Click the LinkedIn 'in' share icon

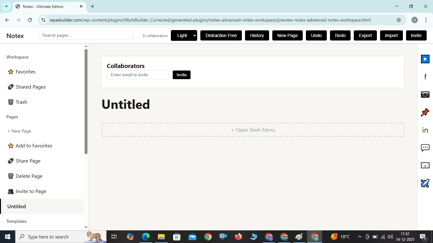pyautogui.click(x=425, y=130)
